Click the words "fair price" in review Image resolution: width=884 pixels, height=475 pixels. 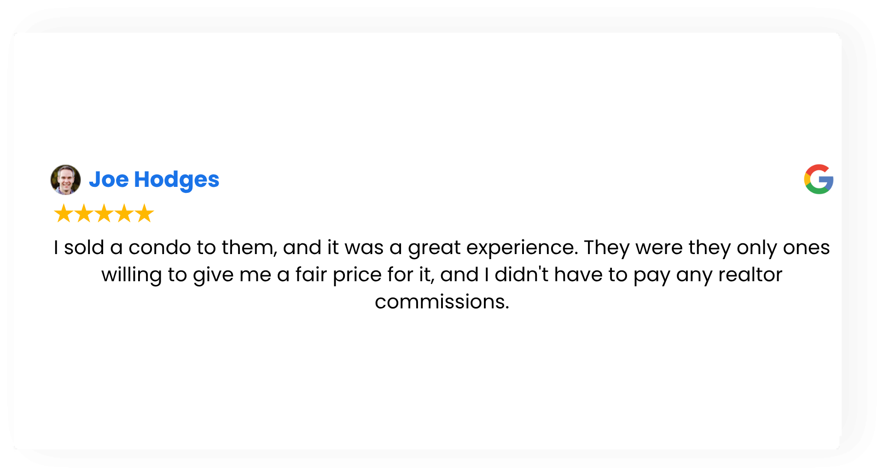[x=338, y=275]
